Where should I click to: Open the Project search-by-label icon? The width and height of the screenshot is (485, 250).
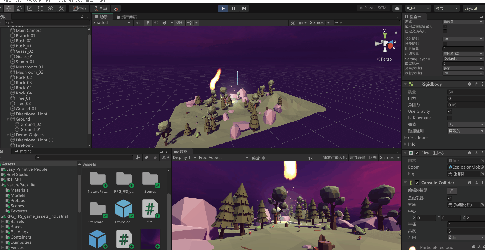[x=147, y=157]
